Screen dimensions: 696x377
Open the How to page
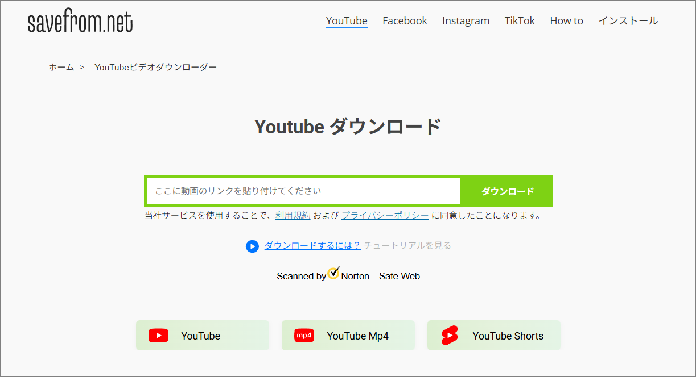(x=566, y=20)
